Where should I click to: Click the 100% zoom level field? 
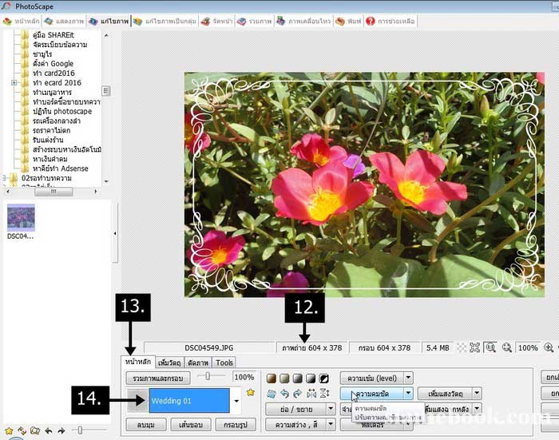[528, 347]
